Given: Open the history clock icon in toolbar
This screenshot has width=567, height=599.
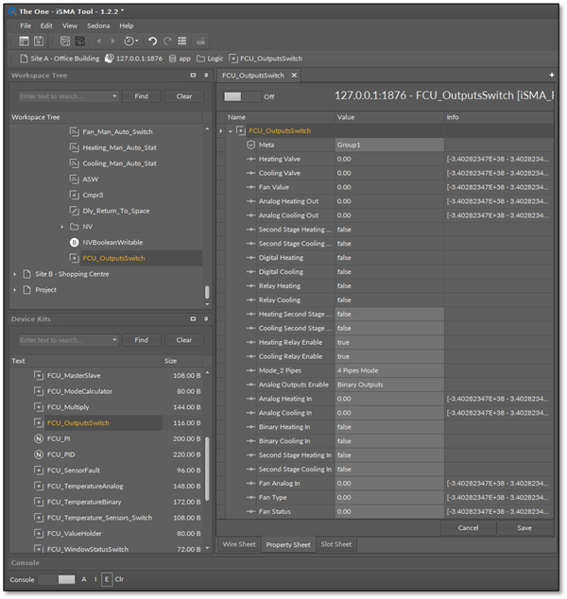Looking at the screenshot, I should pyautogui.click(x=129, y=42).
